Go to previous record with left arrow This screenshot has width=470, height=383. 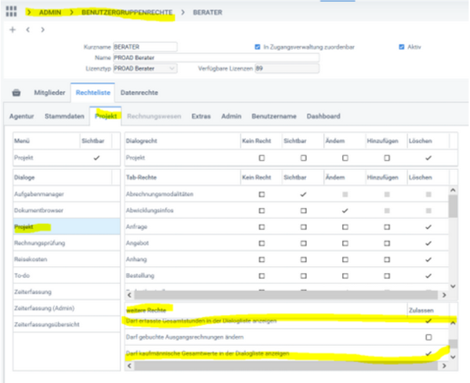point(27,30)
